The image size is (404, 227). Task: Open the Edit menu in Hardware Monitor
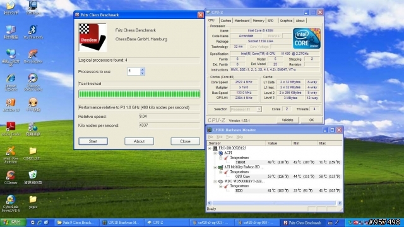tap(219, 137)
